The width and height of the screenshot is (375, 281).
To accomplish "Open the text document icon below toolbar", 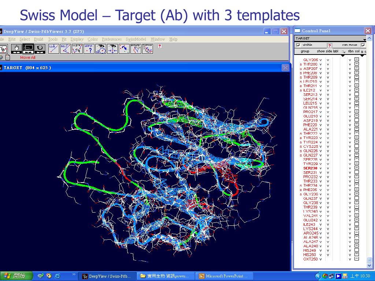I will point(8,57).
